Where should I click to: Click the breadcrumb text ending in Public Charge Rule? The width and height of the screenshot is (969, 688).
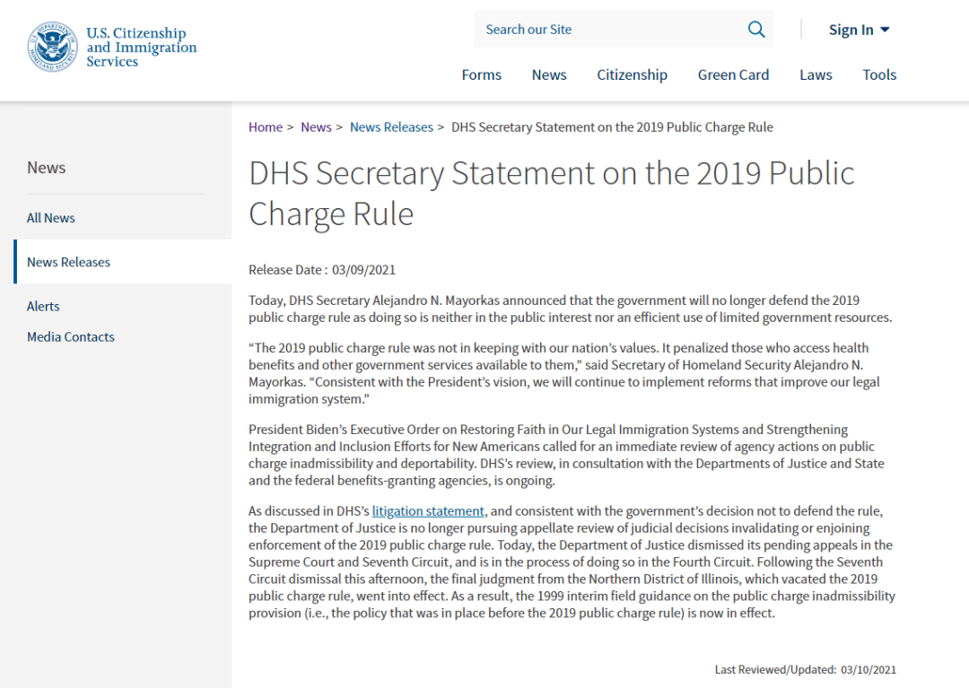pos(612,127)
